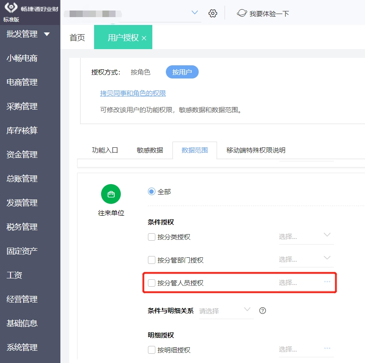Click the 畅捷通好业财 logo icon
The width and height of the screenshot is (365, 363).
[x=11, y=7]
